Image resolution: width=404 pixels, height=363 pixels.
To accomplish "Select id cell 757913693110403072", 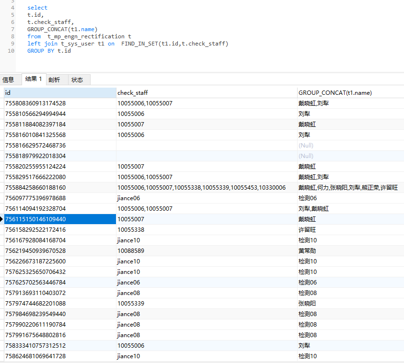I will click(60, 293).
